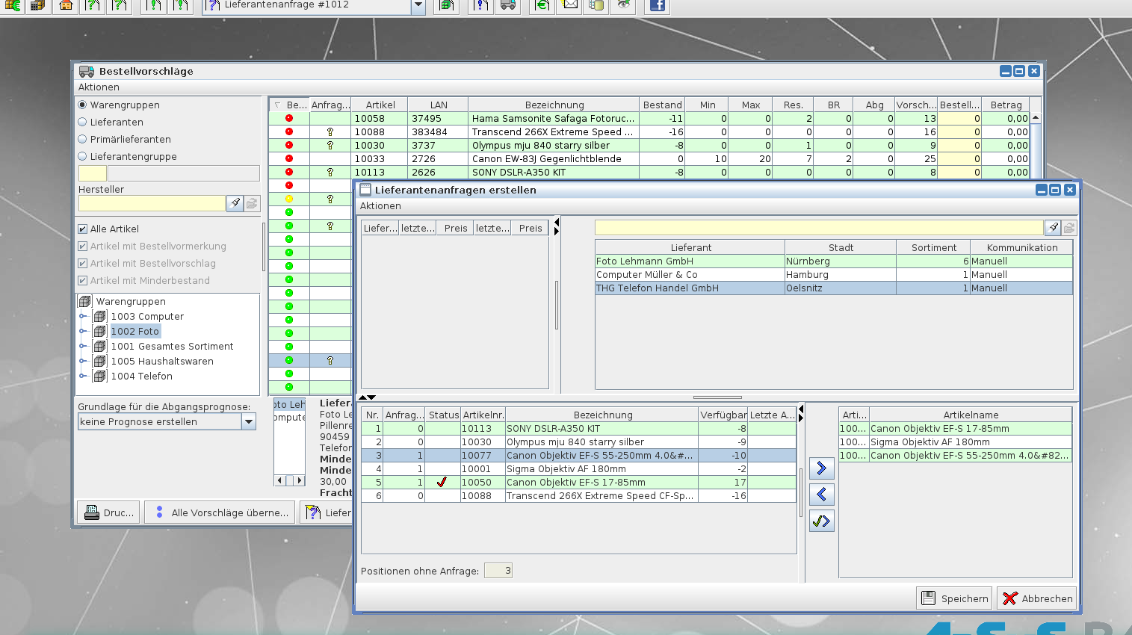Click the left arrow to remove article
Image resolution: width=1132 pixels, height=635 pixels.
(821, 495)
